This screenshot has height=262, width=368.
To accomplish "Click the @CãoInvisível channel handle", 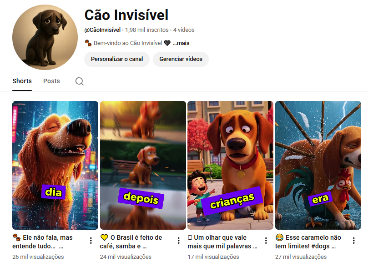I will tap(102, 30).
